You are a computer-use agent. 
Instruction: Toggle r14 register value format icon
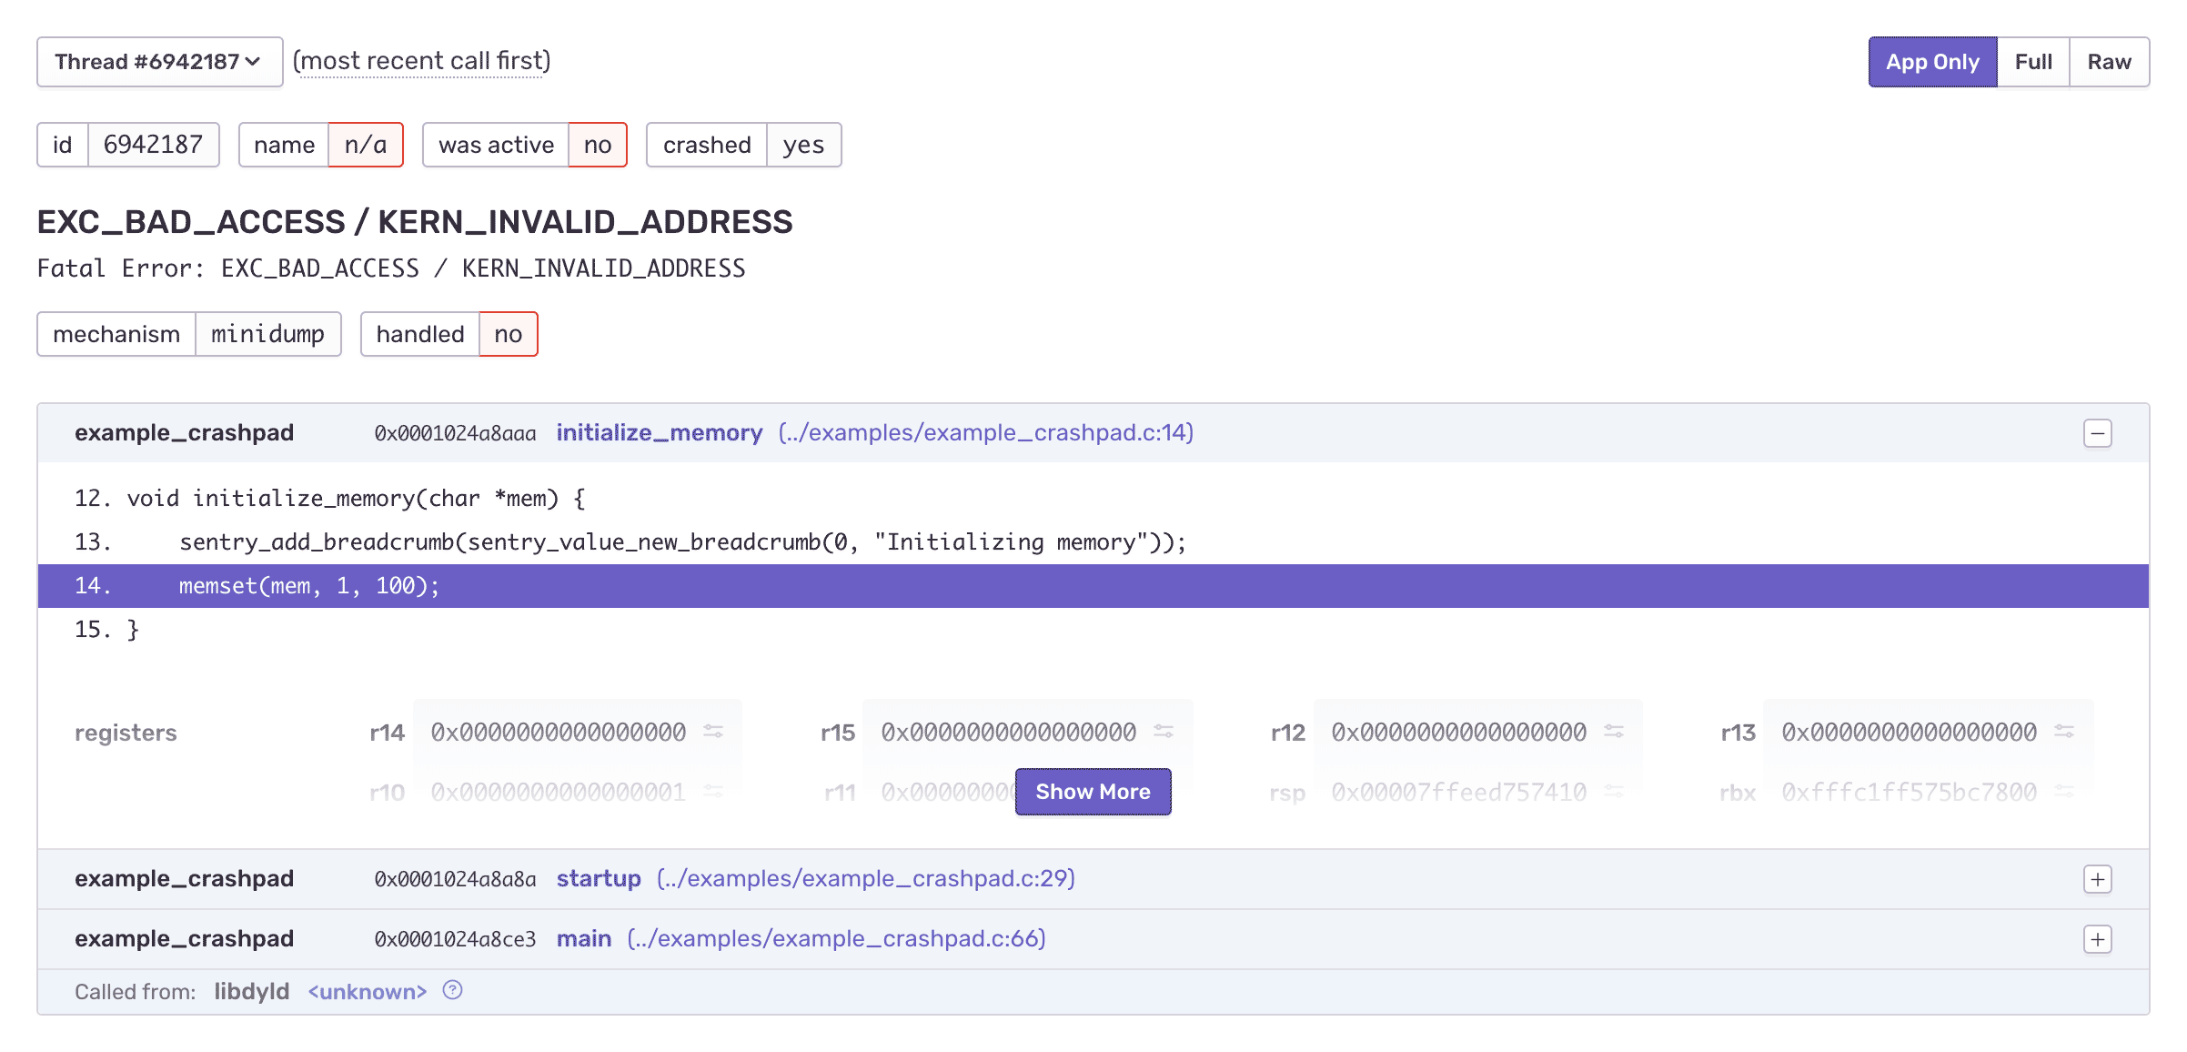pos(713,732)
